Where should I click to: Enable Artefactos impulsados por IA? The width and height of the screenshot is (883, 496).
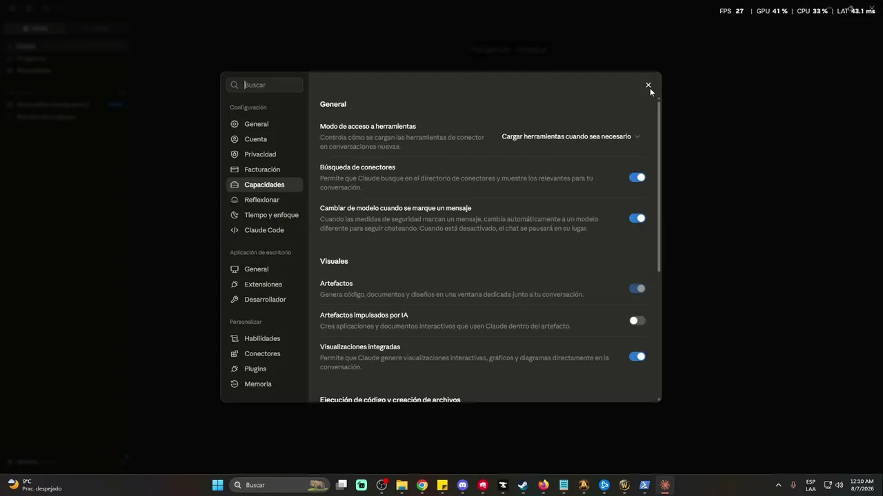click(x=637, y=320)
